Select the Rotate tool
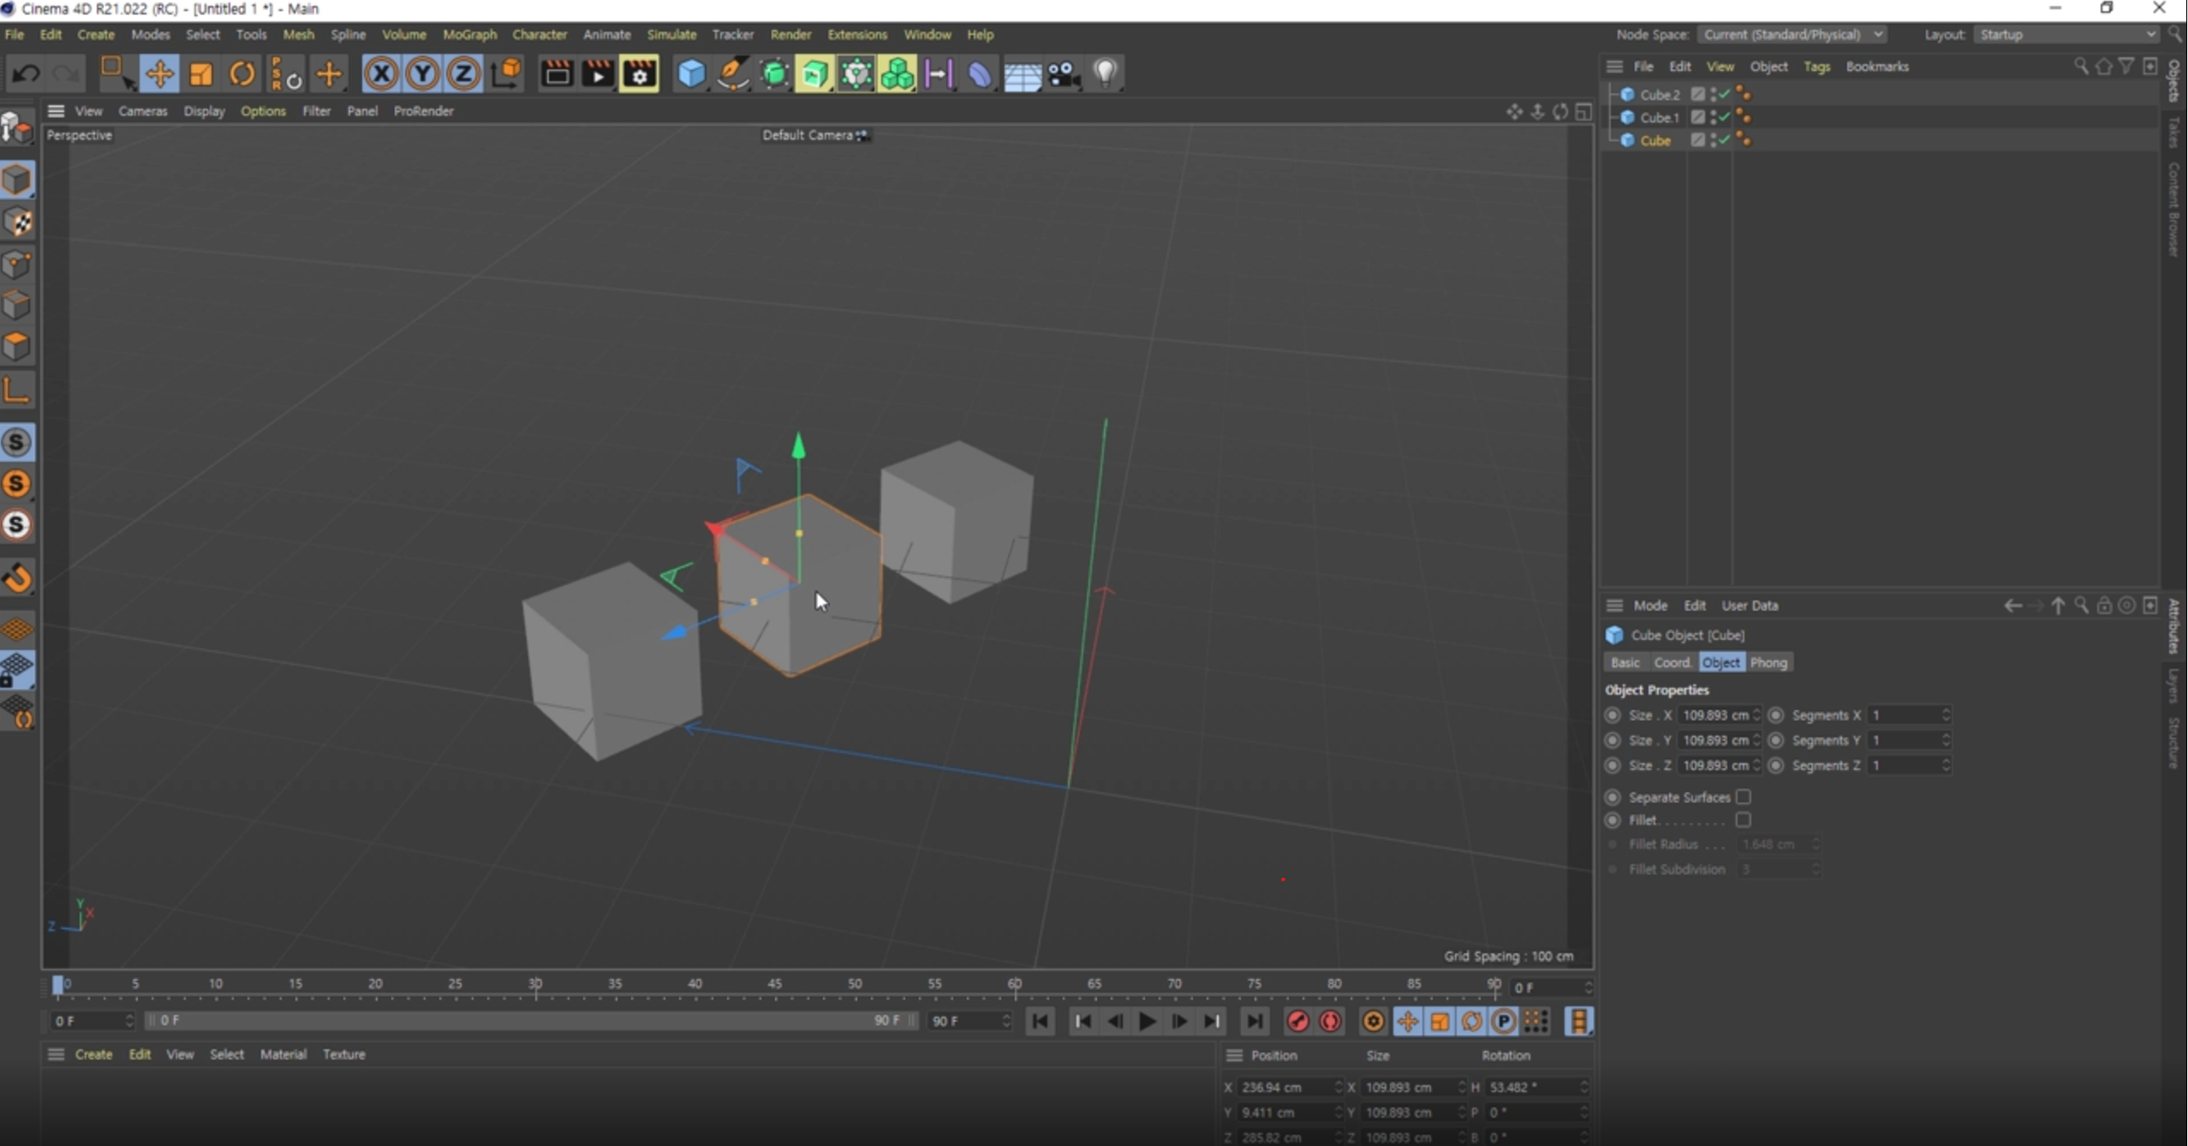 (x=242, y=74)
